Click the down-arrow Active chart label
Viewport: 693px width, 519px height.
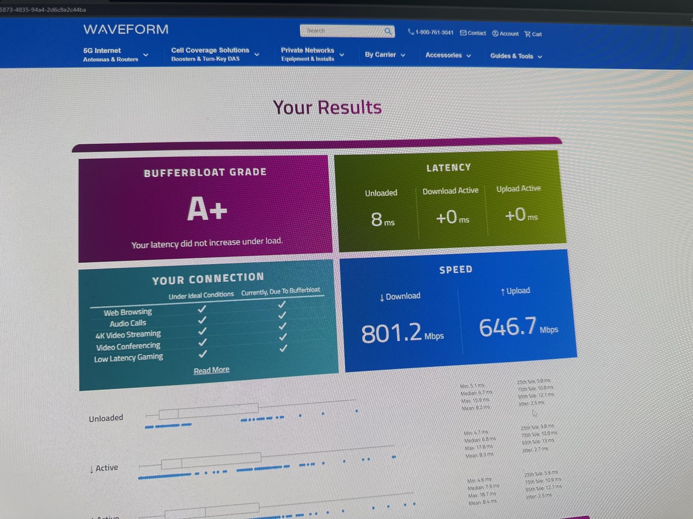coord(104,468)
